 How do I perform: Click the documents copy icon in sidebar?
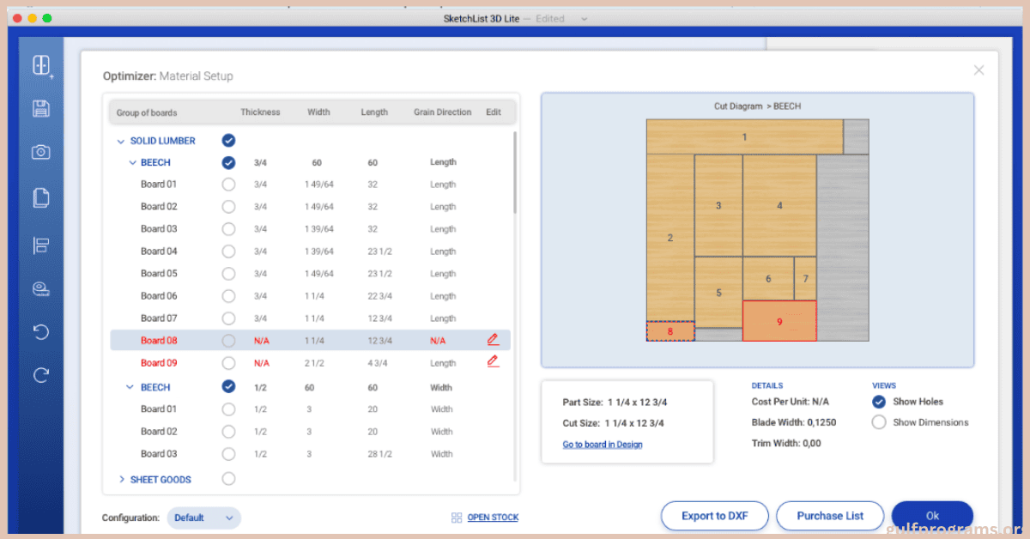click(40, 198)
